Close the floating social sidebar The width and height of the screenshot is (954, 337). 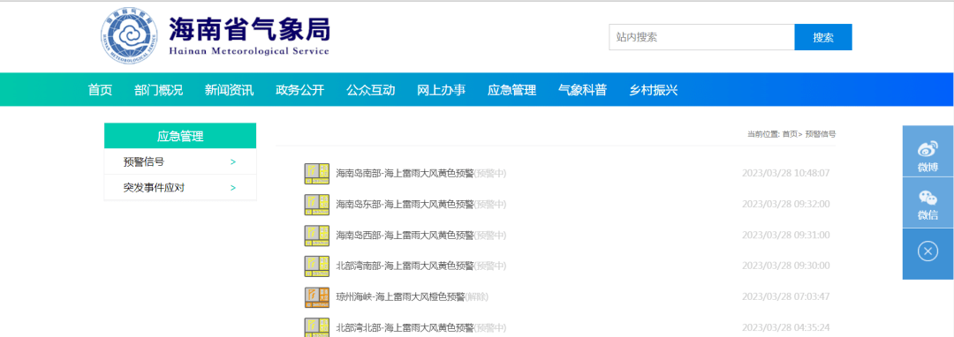coord(927,251)
